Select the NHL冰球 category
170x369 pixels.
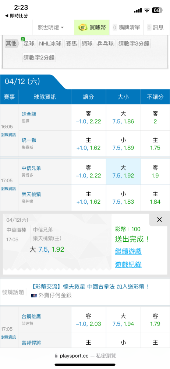pos(50,44)
